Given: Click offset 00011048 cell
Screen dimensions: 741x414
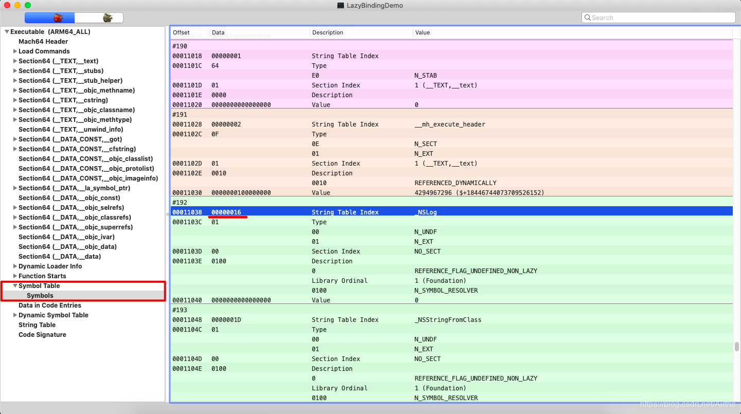Looking at the screenshot, I should click(x=187, y=320).
